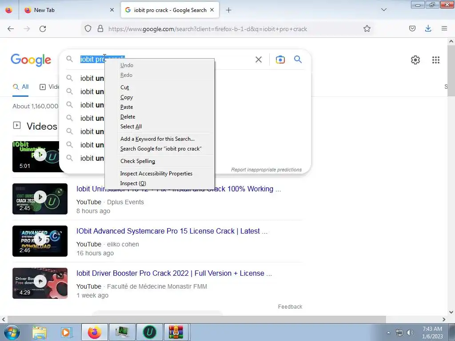Open tracking protection shield icon

[x=88, y=29]
